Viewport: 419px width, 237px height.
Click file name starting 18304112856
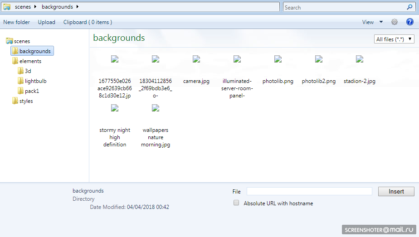click(156, 88)
